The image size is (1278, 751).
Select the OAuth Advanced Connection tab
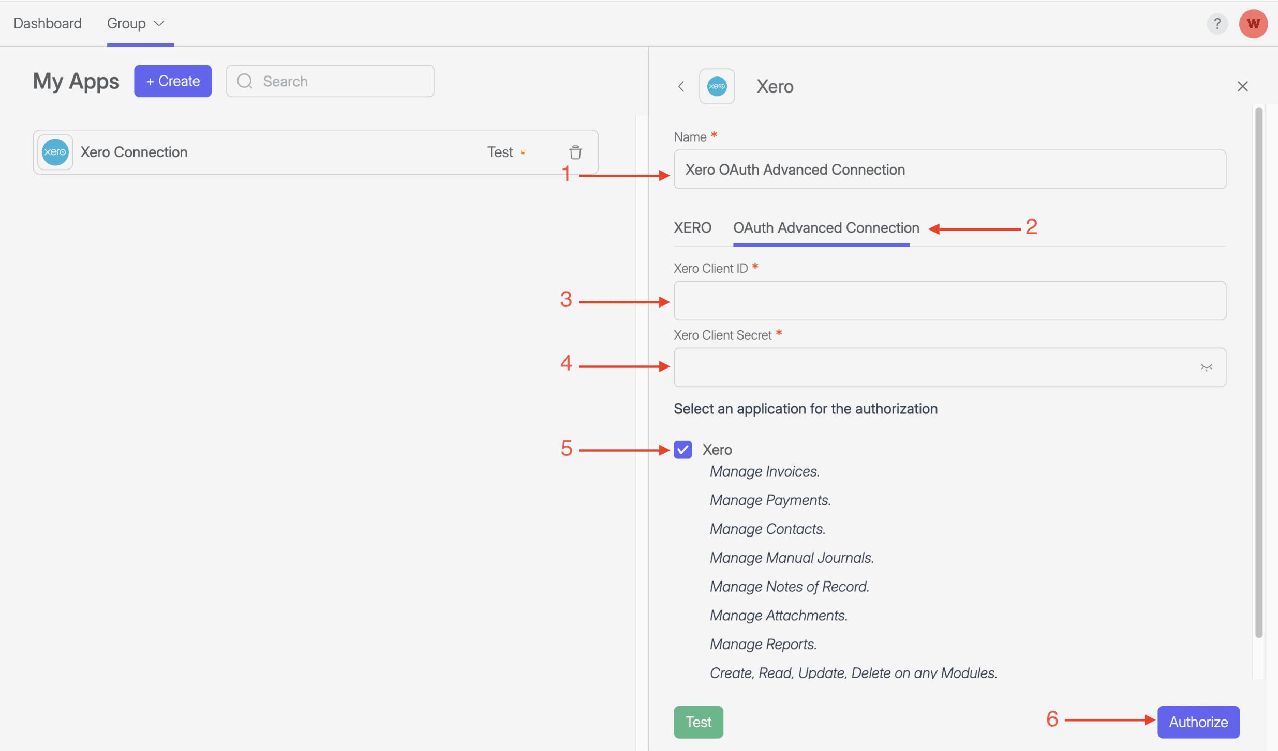[826, 227]
